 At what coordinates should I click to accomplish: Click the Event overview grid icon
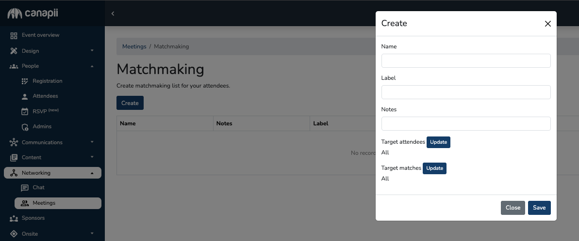(x=14, y=35)
